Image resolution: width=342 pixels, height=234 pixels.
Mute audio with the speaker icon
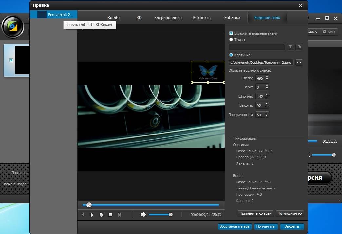click(143, 215)
